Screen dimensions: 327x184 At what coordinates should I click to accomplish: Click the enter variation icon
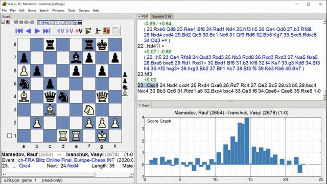pos(69,31)
